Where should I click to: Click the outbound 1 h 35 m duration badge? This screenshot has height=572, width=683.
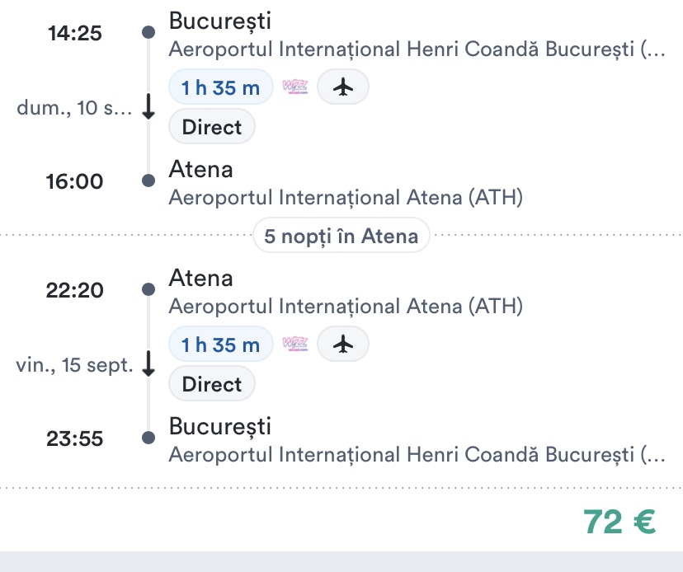pyautogui.click(x=220, y=88)
